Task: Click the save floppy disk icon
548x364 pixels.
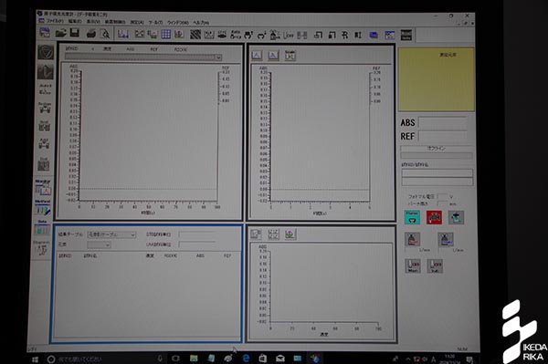Action: click(75, 33)
